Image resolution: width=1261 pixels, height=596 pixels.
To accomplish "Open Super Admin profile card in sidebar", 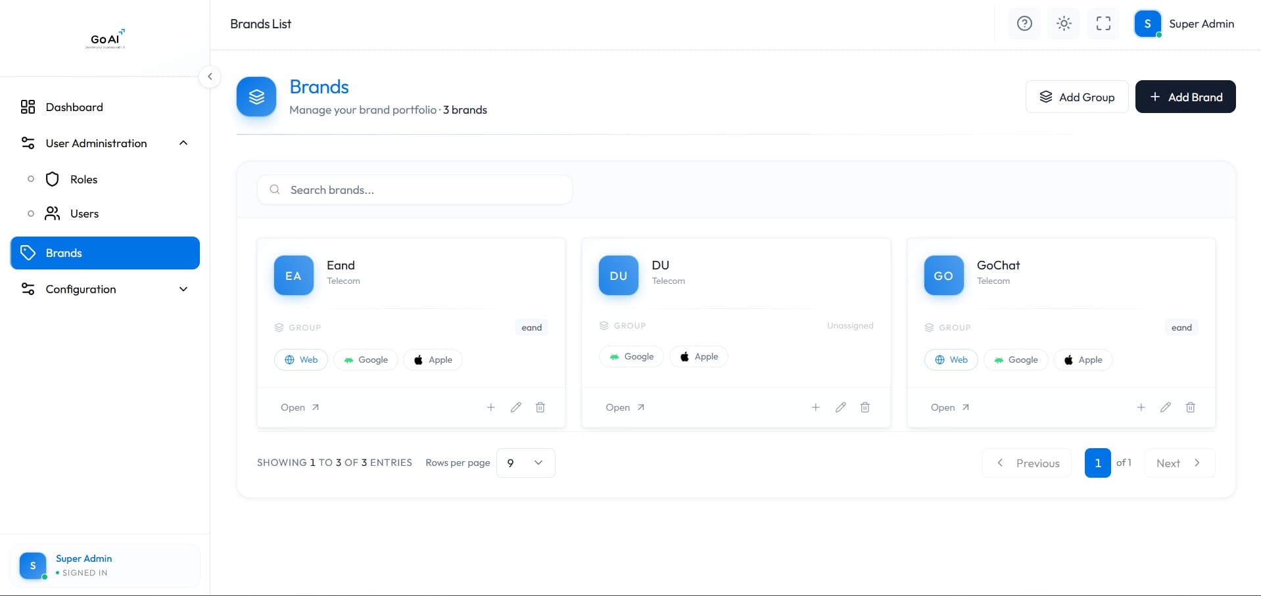I will pos(105,565).
